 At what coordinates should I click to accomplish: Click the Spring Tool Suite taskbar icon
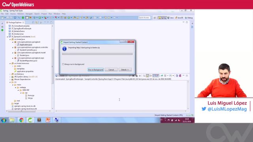pos(30,120)
